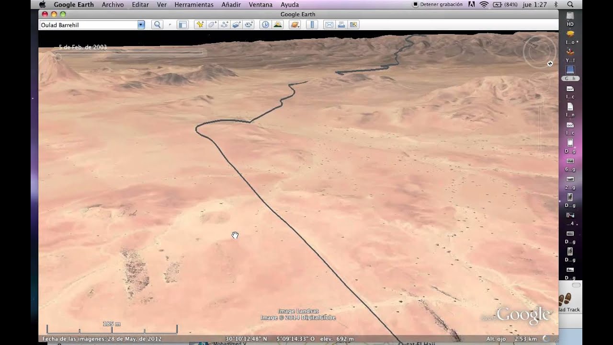The width and height of the screenshot is (613, 345).
Task: Click the elevation readout 692 m
Action: pos(337,339)
